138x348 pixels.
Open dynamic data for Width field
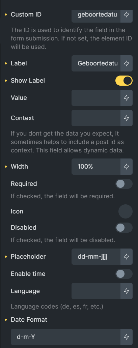coord(127,167)
